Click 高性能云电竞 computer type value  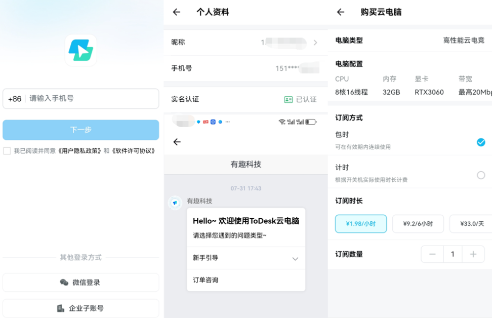pyautogui.click(x=464, y=41)
